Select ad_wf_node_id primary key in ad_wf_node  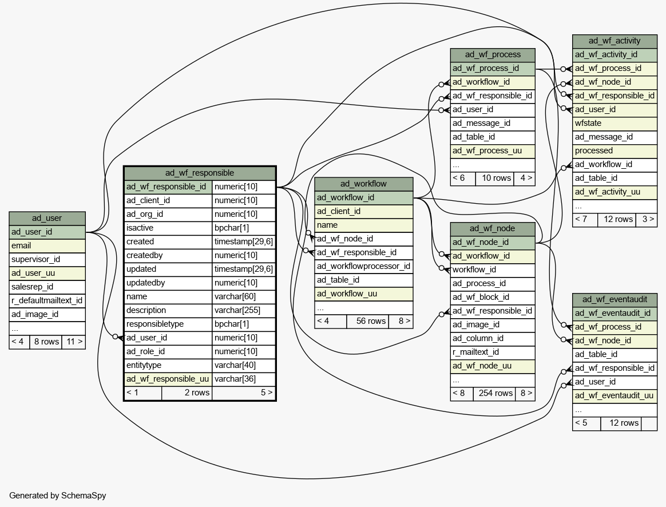point(493,243)
